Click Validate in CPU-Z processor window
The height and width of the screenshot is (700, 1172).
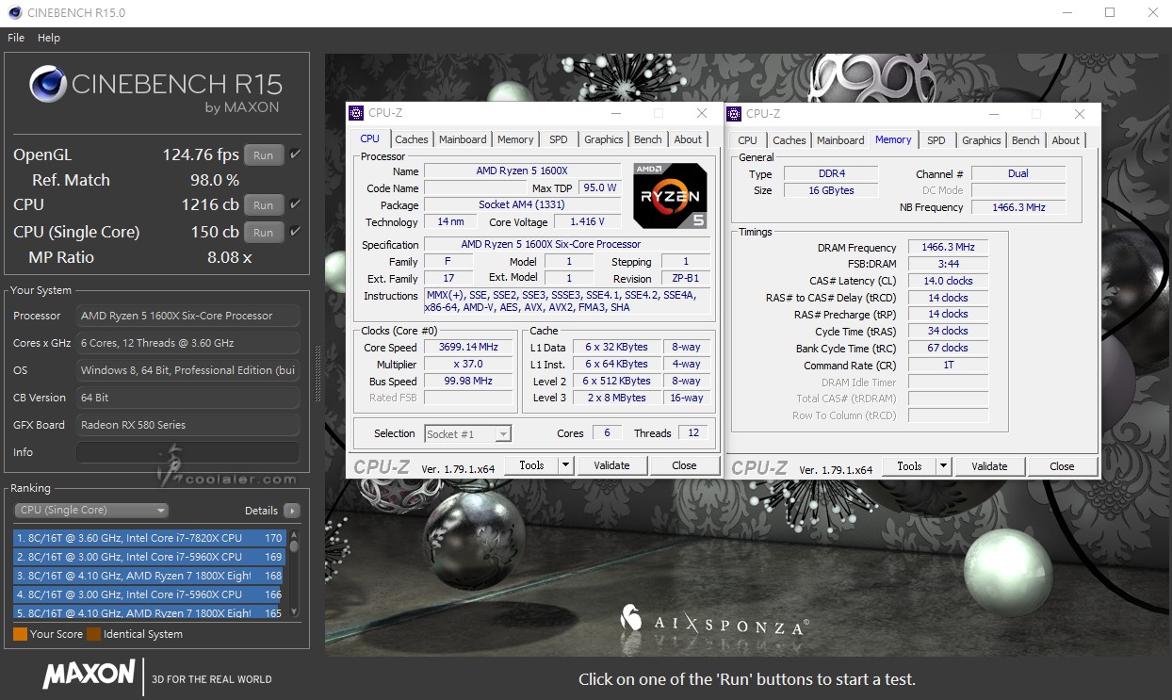click(611, 465)
